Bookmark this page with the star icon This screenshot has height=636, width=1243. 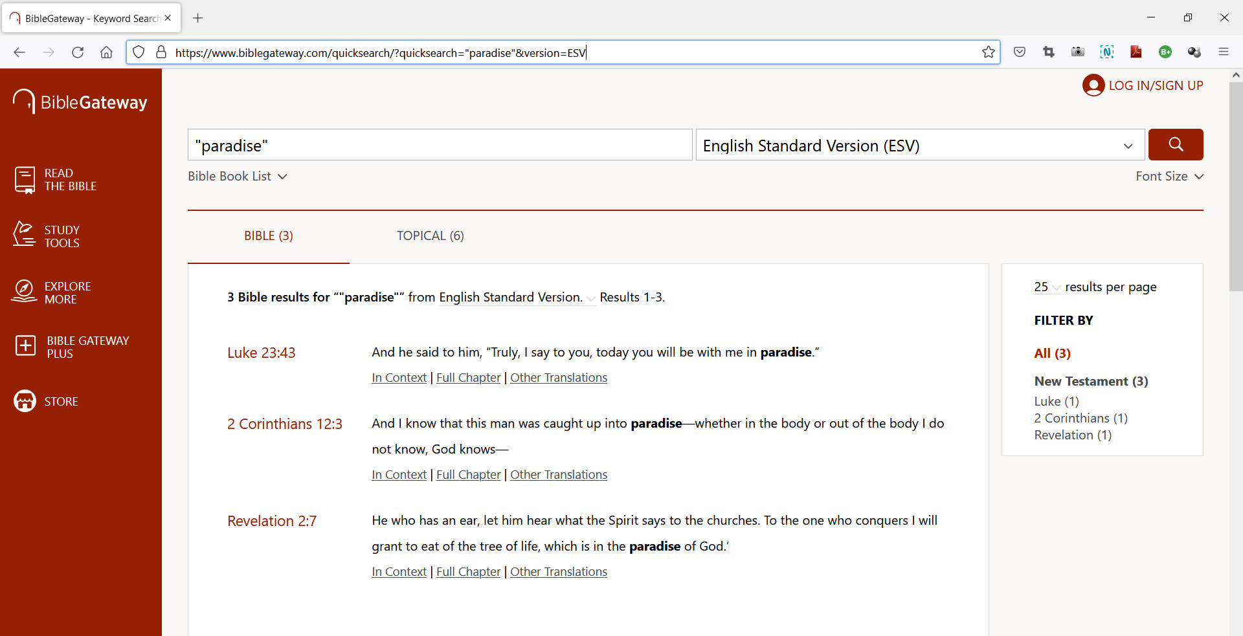point(988,52)
